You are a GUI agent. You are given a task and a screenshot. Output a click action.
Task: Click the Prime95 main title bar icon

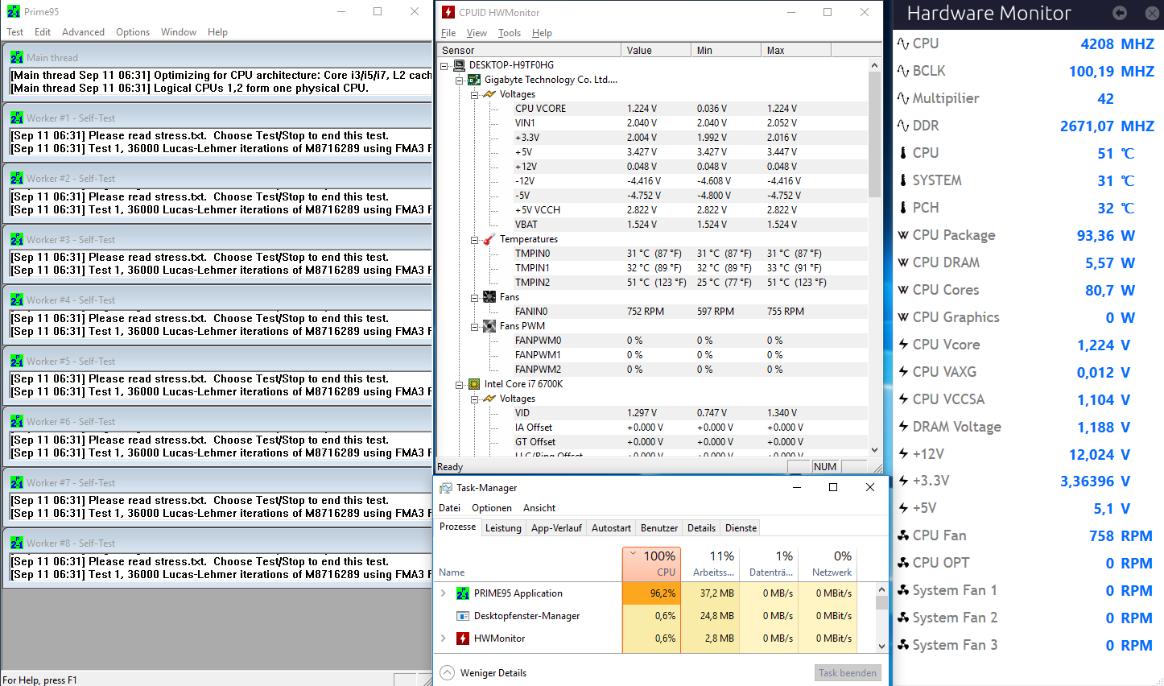(x=13, y=12)
